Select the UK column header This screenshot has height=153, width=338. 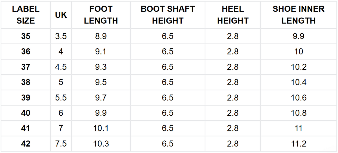(61, 15)
